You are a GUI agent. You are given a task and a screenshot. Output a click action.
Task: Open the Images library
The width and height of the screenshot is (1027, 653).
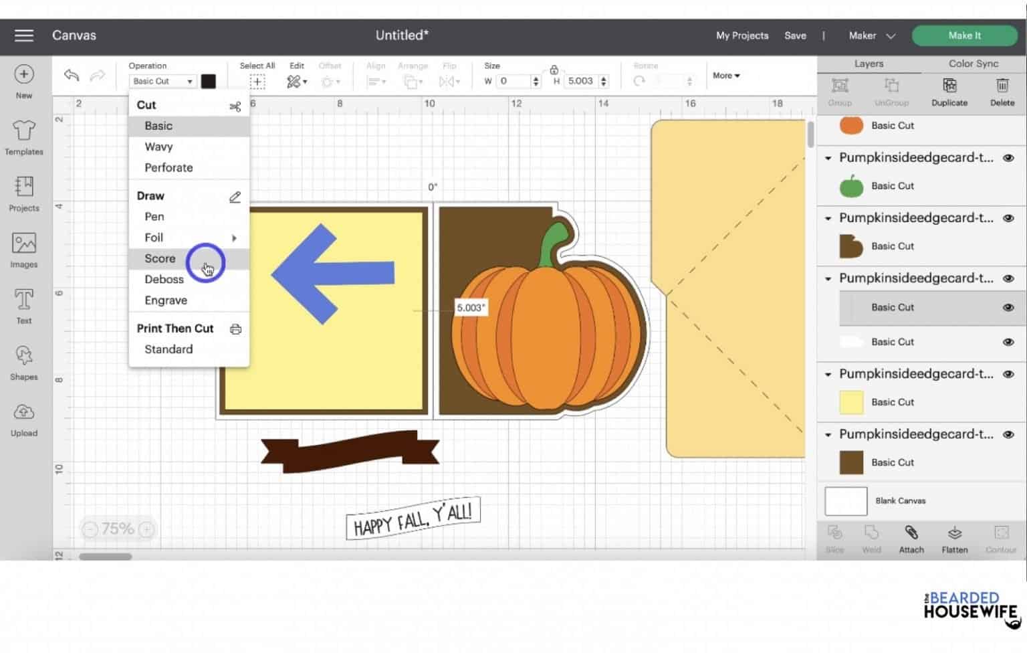point(23,250)
